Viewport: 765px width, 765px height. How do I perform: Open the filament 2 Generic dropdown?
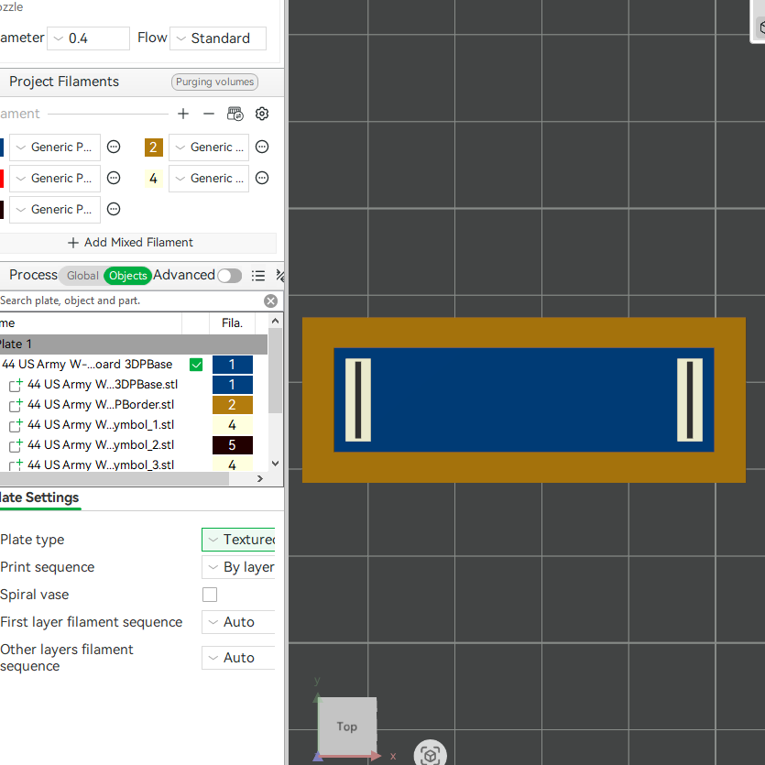[209, 147]
